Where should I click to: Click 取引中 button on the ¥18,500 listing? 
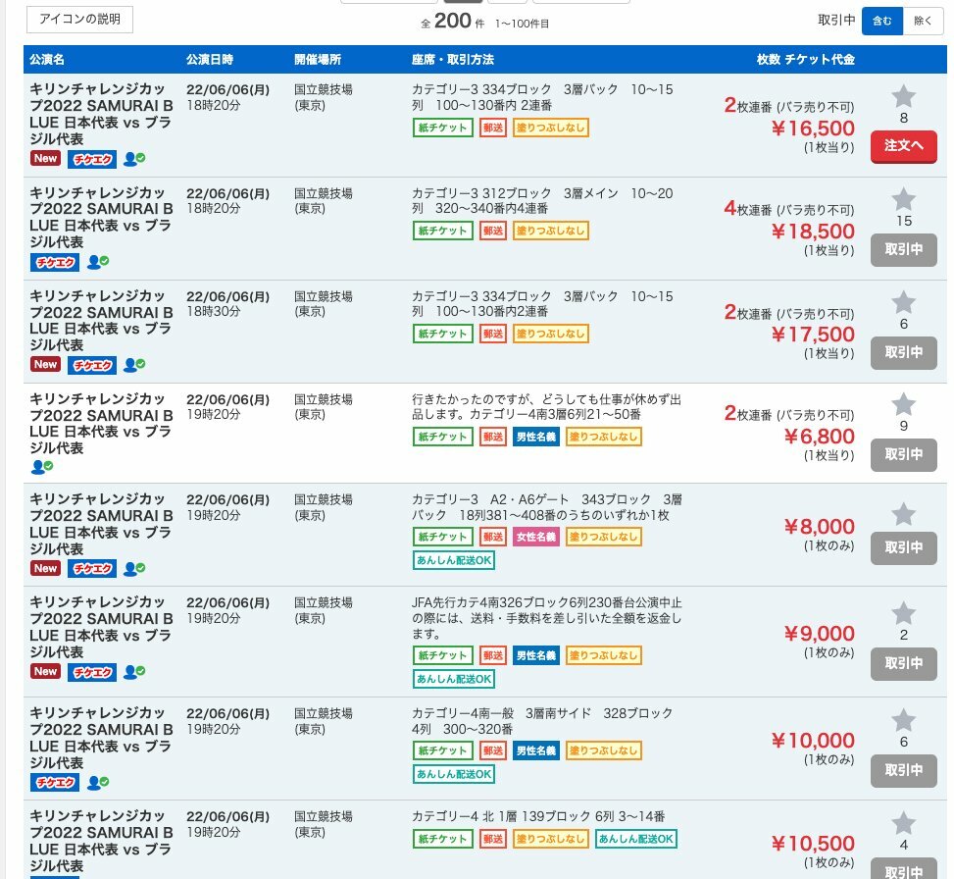point(903,249)
